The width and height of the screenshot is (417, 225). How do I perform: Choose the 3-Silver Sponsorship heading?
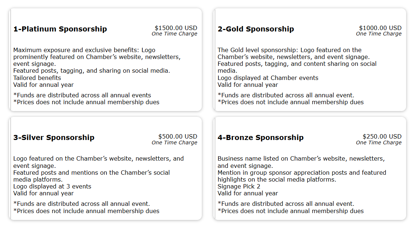point(54,138)
